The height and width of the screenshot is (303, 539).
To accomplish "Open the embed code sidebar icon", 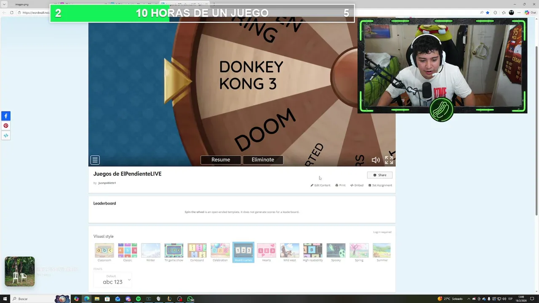I will pos(6,136).
